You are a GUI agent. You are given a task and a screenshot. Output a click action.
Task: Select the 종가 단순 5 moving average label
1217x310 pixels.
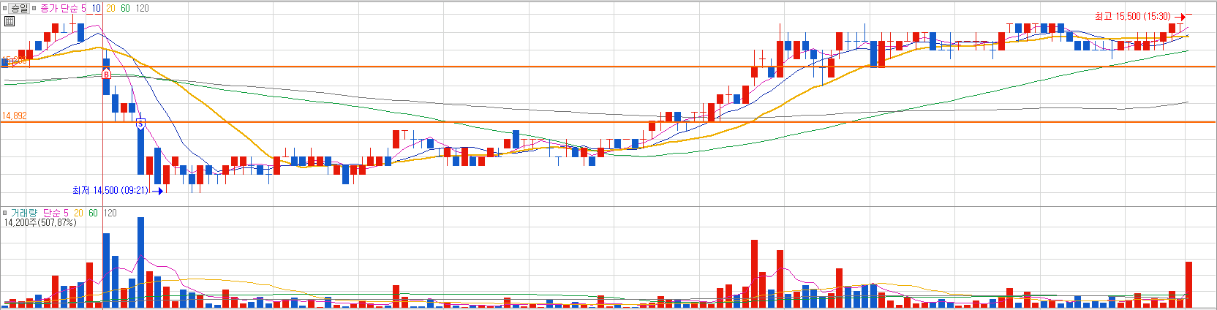[x=63, y=8]
